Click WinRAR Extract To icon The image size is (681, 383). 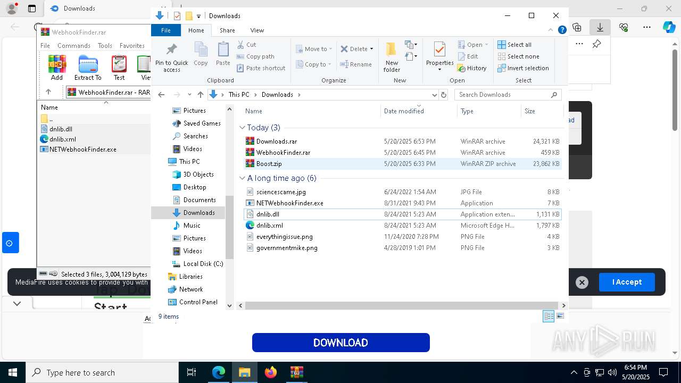pyautogui.click(x=88, y=68)
